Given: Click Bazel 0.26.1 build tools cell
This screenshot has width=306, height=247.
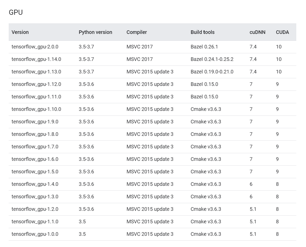Looking at the screenshot, I should pos(204,47).
